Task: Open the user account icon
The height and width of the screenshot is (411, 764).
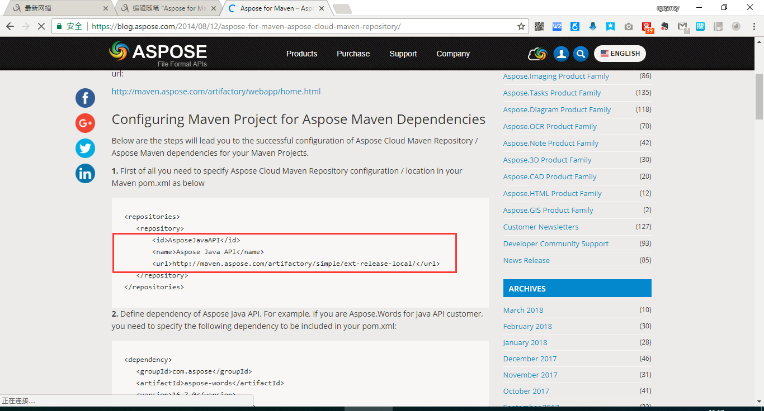Action: [561, 54]
